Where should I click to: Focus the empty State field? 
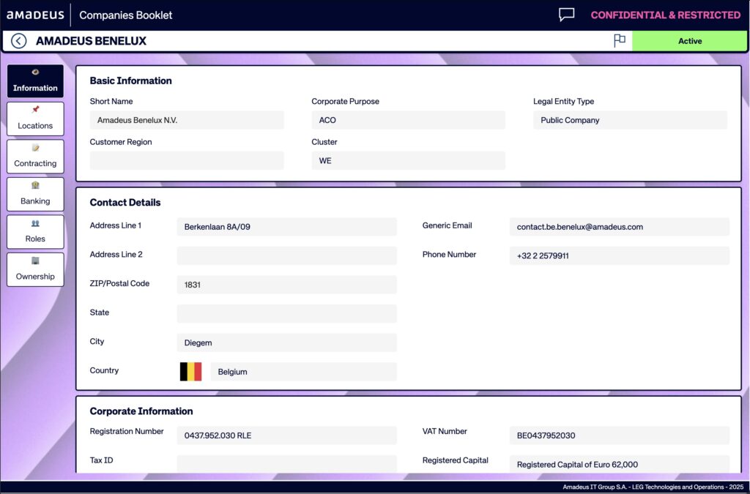pyautogui.click(x=286, y=314)
